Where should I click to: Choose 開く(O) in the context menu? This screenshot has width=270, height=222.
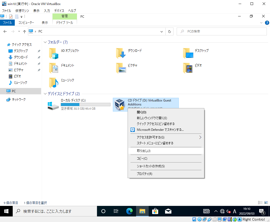(166, 112)
